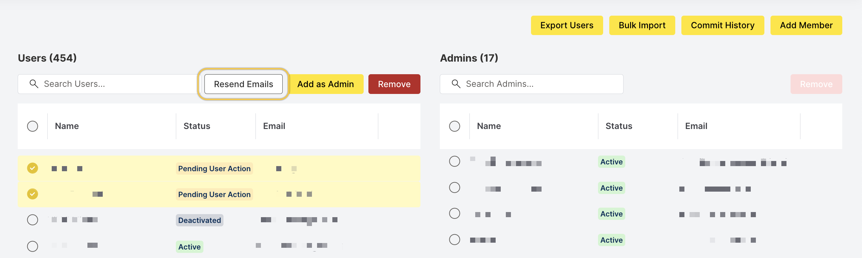Viewport: 862px width, 258px height.
Task: Click the first Pending User Action badge
Action: click(x=214, y=168)
